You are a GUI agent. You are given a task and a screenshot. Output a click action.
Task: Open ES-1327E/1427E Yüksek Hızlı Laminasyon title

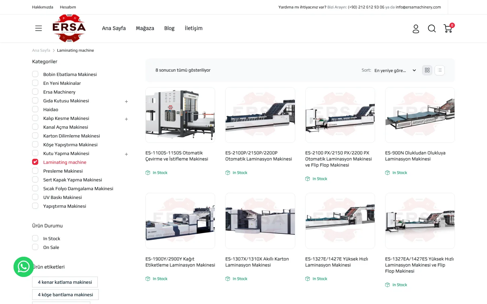tap(337, 262)
